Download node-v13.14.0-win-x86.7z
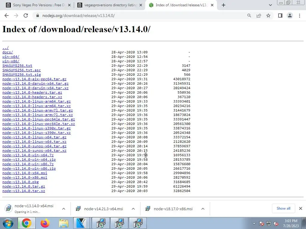The height and width of the screenshot is (229, 306). tap(28, 164)
